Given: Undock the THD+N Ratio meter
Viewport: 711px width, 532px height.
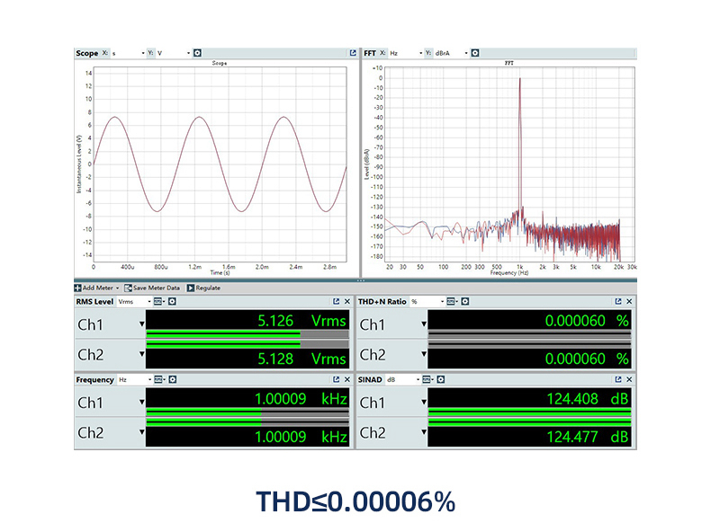Looking at the screenshot, I should [617, 302].
